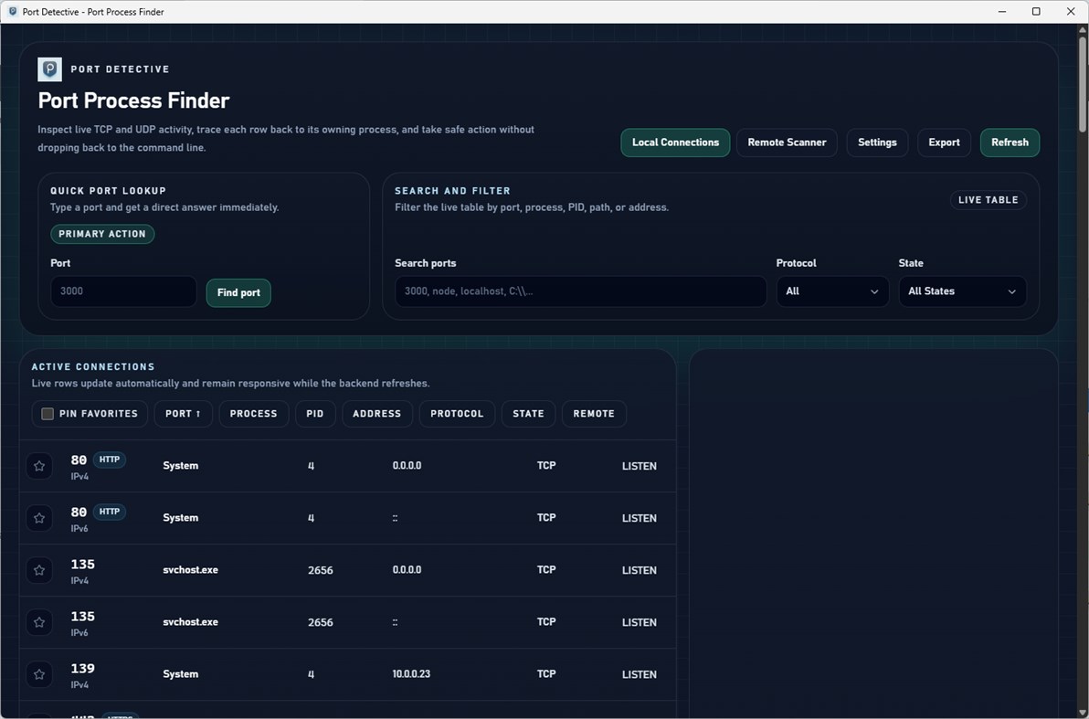The height and width of the screenshot is (719, 1089).
Task: Focus the quick lookup Port field
Action: point(123,291)
